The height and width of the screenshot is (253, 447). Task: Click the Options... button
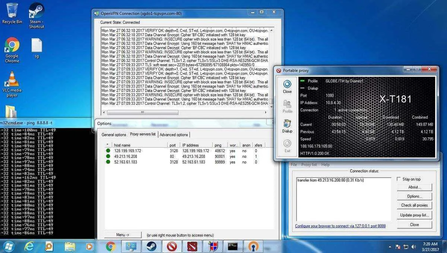[414, 196]
